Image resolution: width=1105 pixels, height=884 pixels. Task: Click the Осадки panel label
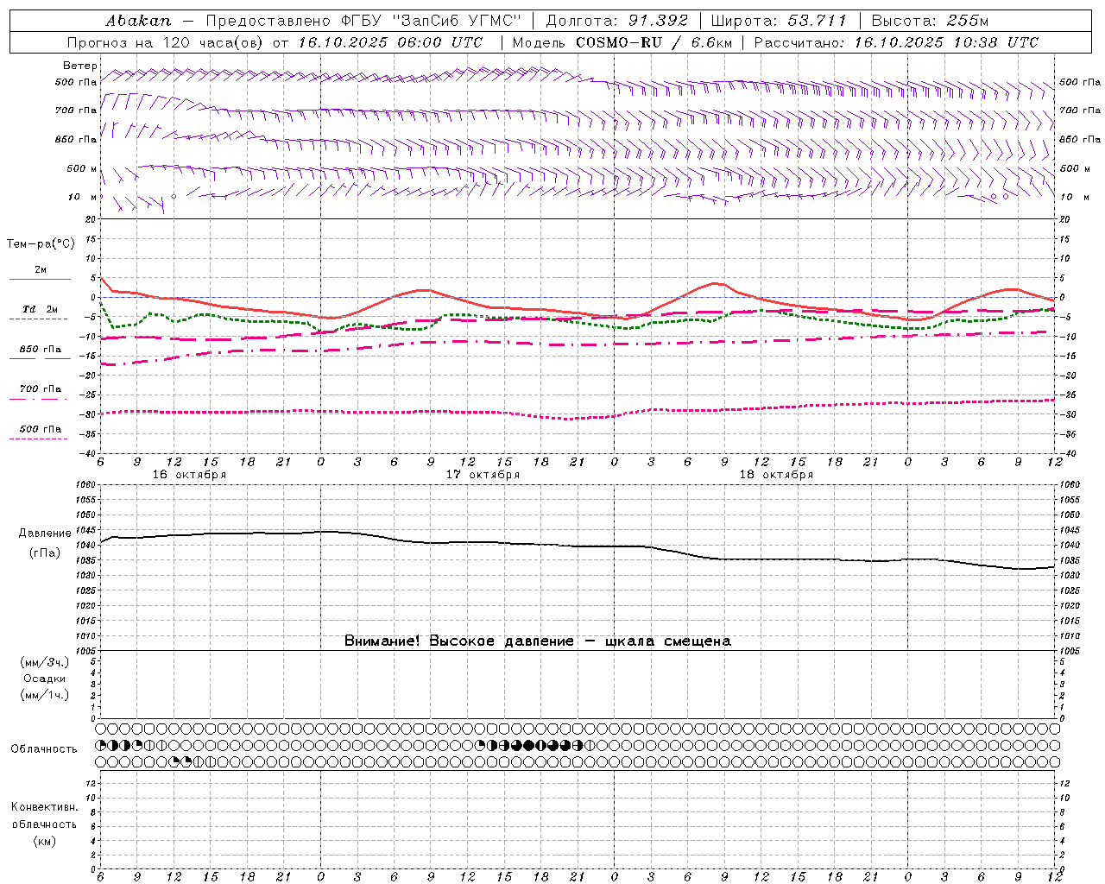tap(44, 679)
